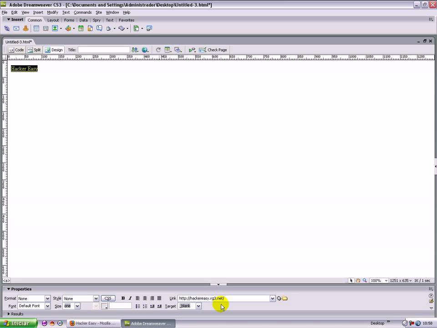This screenshot has height=328, width=437.
Task: Click the Head tags icon
Action: tap(109, 28)
